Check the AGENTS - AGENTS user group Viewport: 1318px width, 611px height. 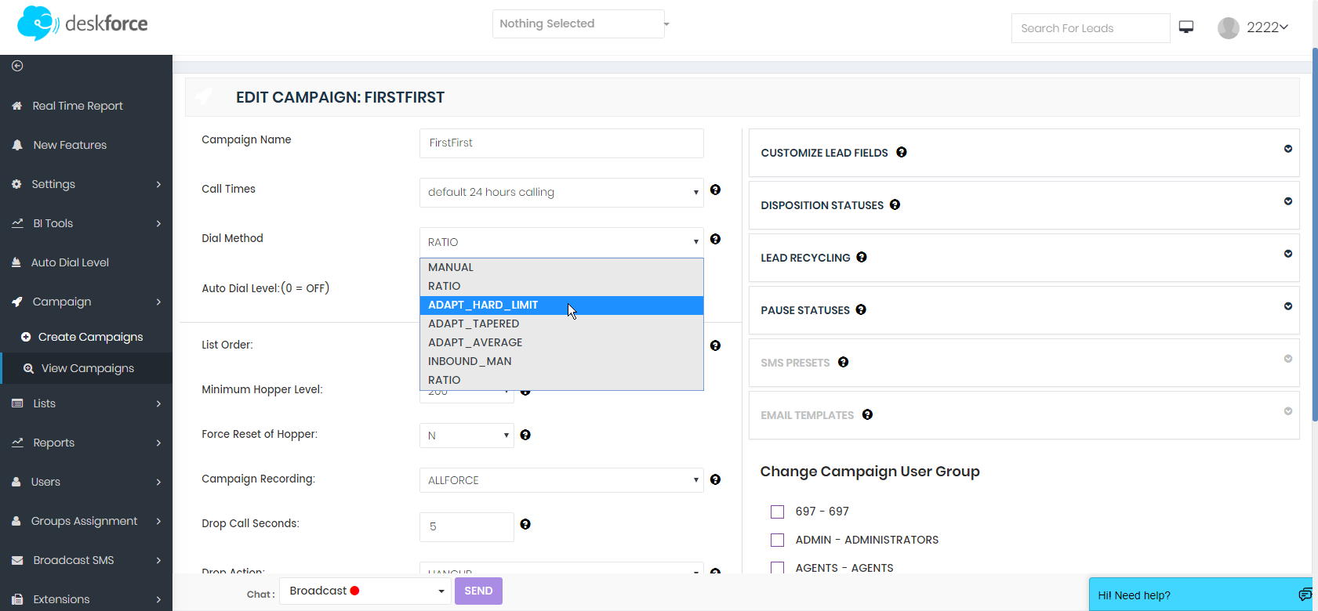[778, 568]
